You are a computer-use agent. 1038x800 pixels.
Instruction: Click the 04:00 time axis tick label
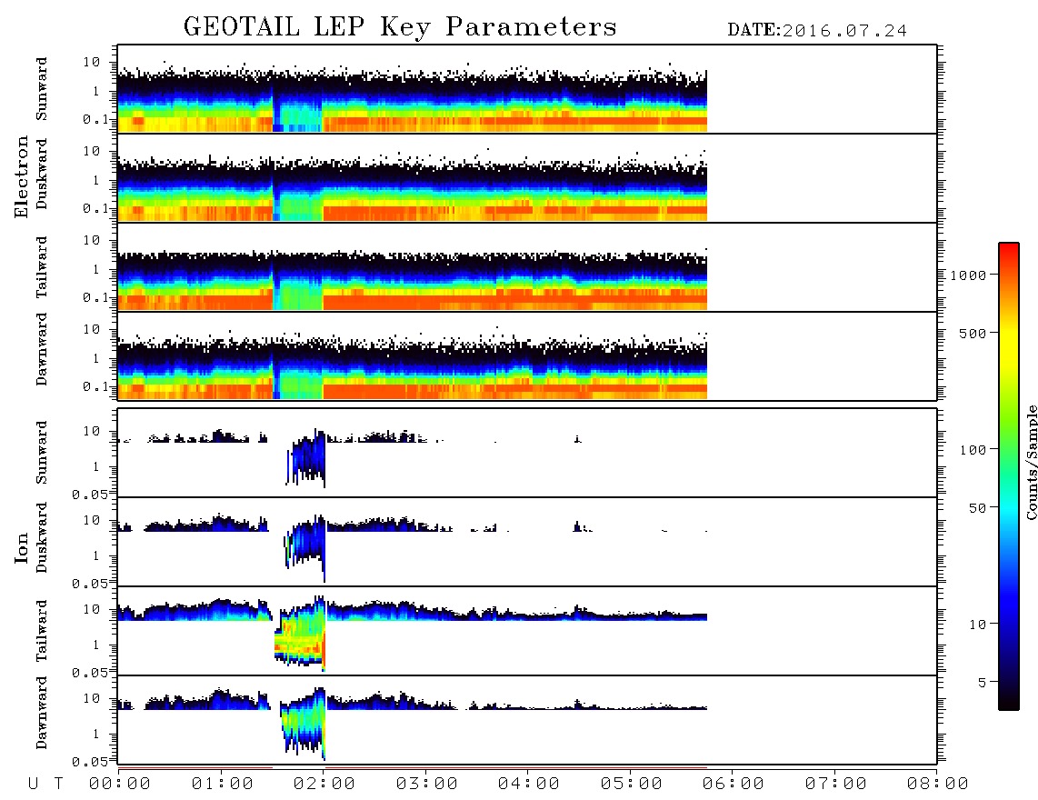pos(529,785)
